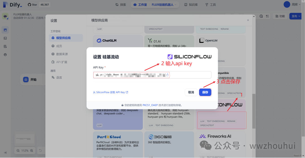305x158 pixels.
Task: Open 数据来源 in settings menu
Action: point(66,54)
